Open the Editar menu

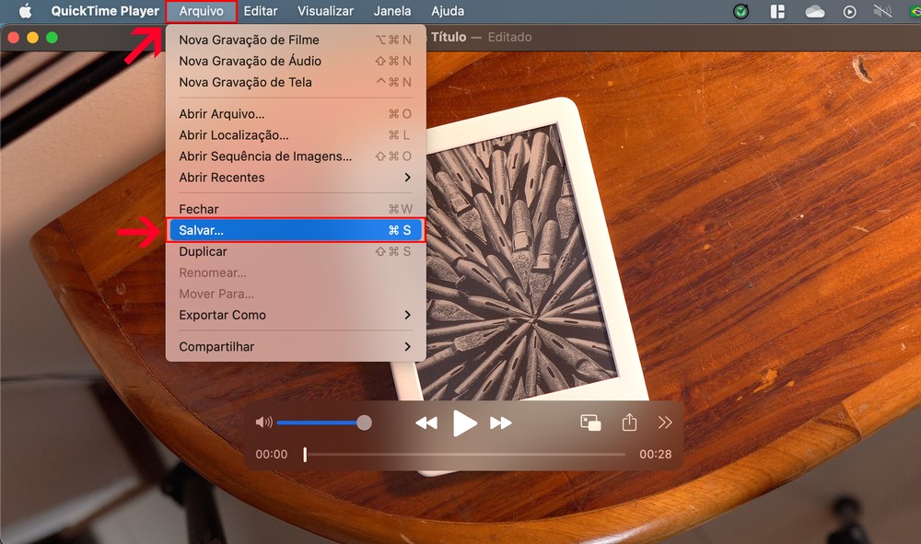(x=261, y=11)
